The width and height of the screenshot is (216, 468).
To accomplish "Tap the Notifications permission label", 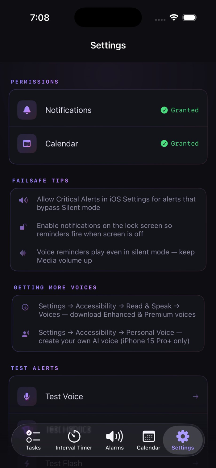I will coord(69,110).
